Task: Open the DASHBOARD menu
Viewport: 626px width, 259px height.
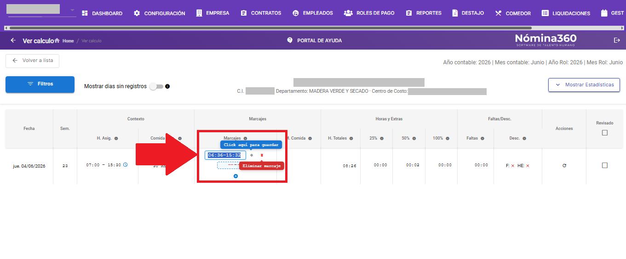Action: [102, 13]
